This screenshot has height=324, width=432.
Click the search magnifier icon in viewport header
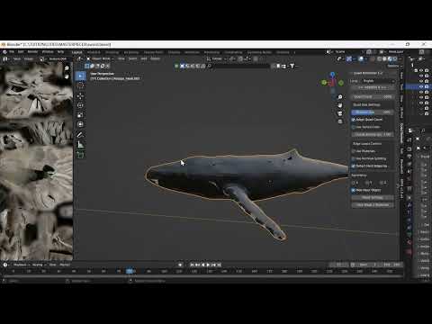coord(209,66)
